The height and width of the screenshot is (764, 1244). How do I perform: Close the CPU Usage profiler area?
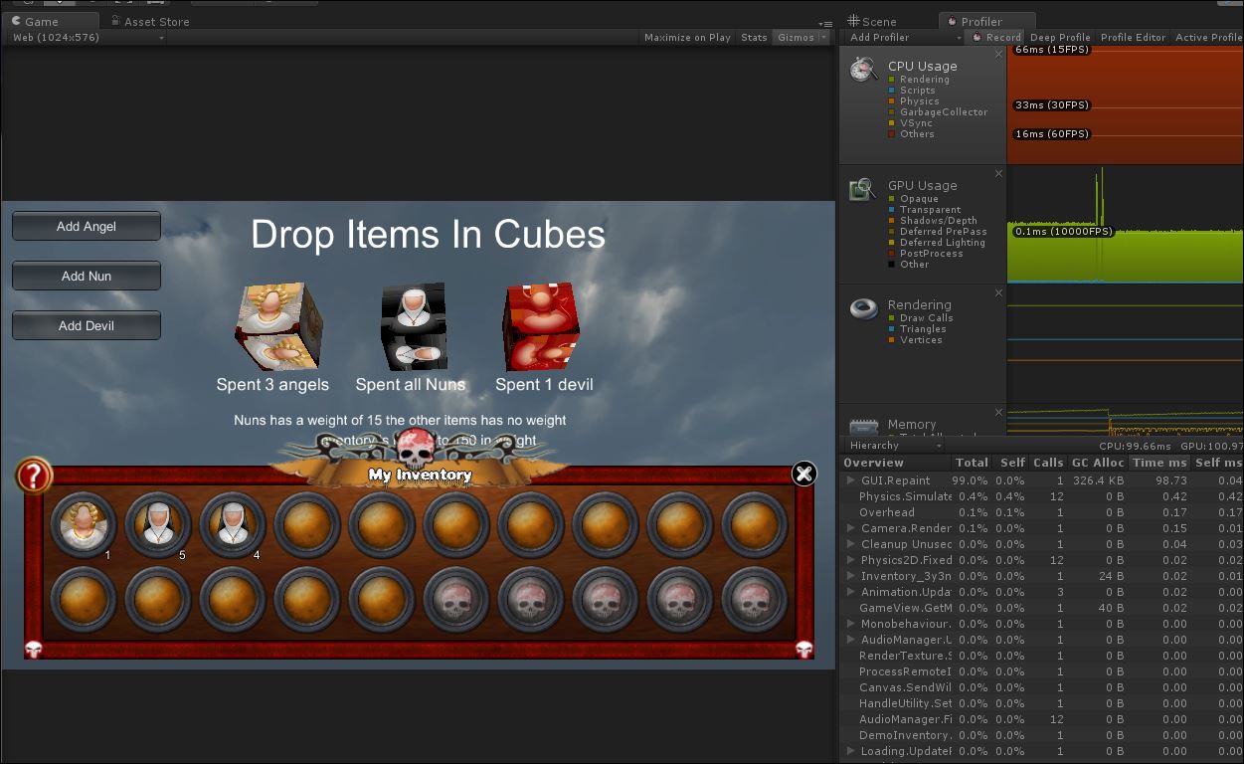coord(999,55)
